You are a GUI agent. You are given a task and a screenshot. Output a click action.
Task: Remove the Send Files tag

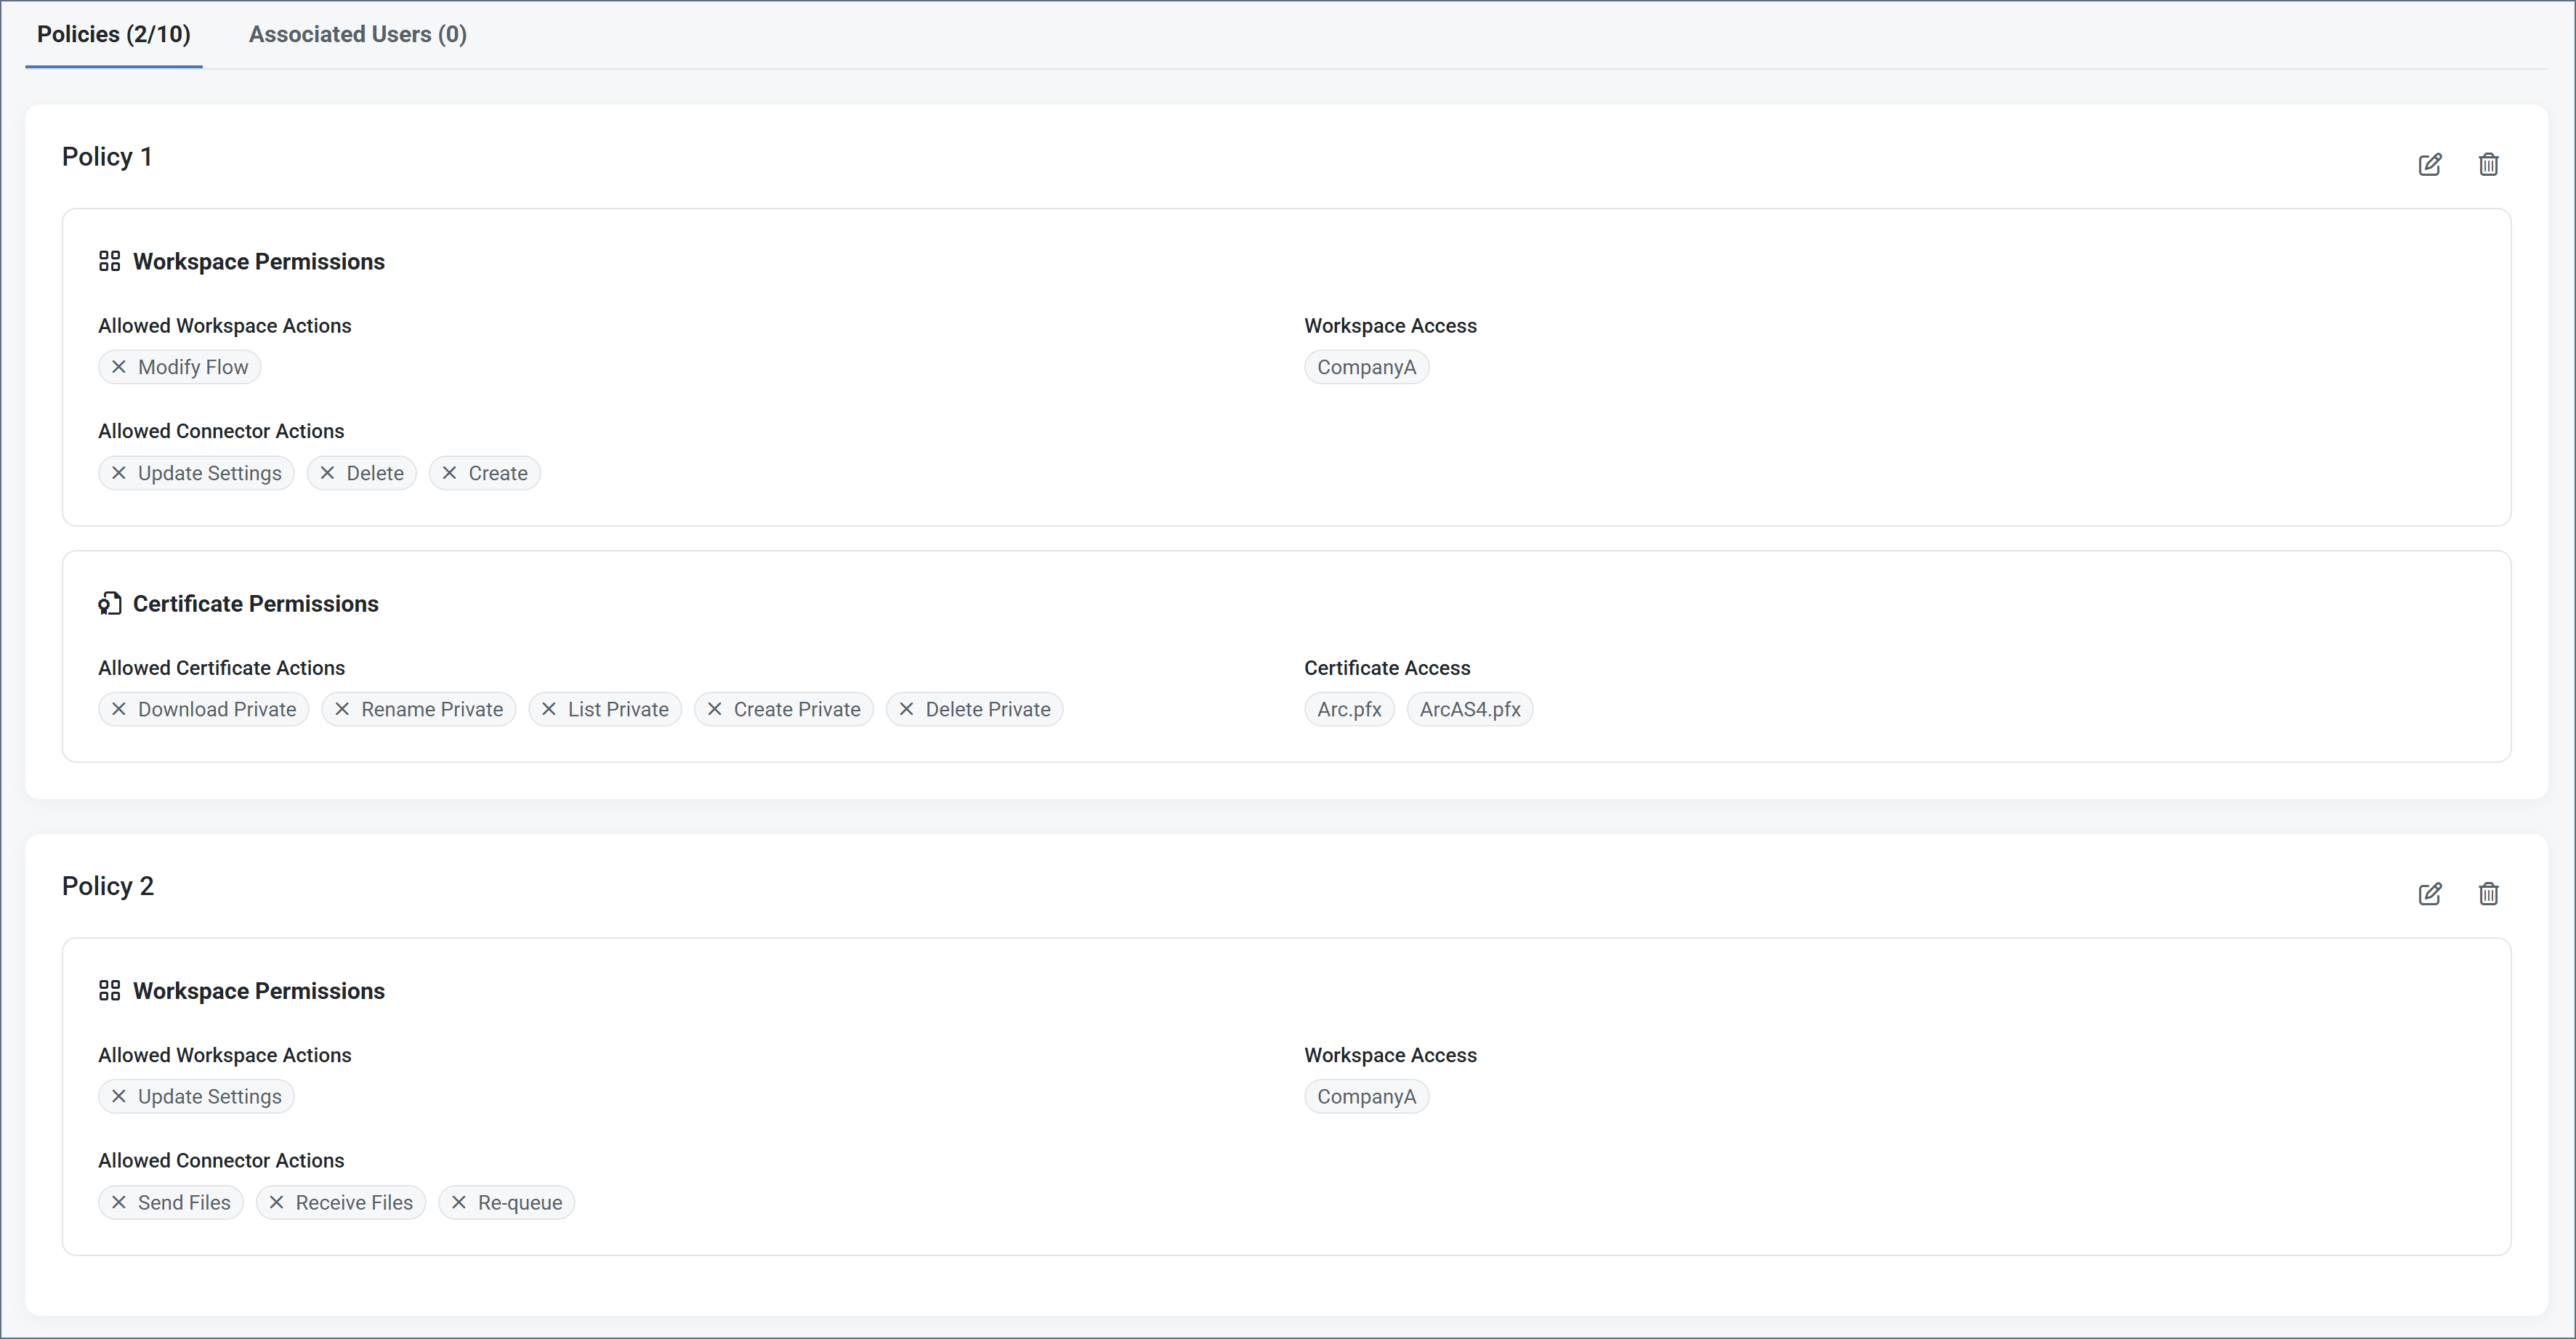click(119, 1202)
